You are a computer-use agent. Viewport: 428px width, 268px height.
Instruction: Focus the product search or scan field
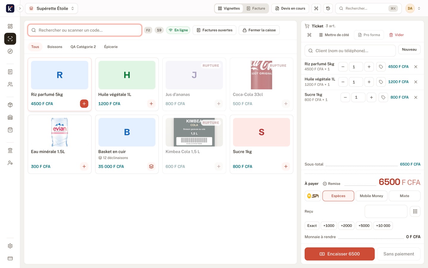85,30
